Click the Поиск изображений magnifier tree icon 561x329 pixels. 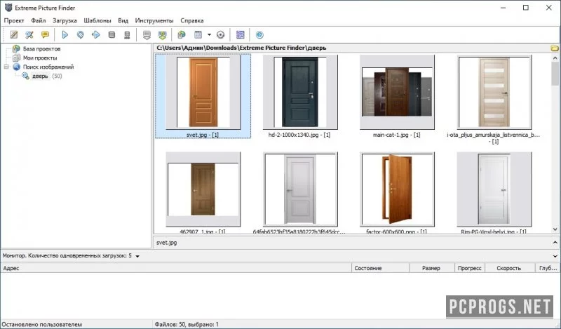pyautogui.click(x=16, y=67)
